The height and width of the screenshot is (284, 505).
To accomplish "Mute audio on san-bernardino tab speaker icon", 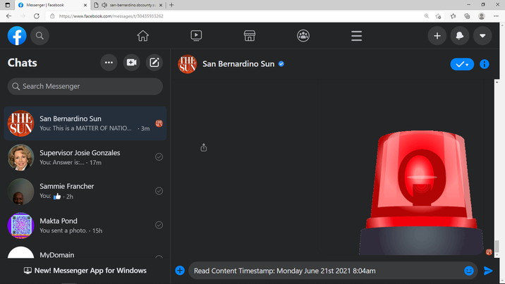I will 104,5.
